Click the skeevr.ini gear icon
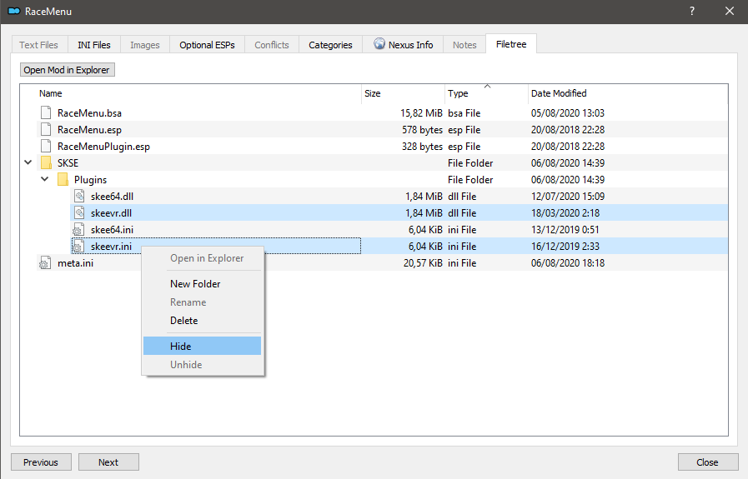 [x=78, y=247]
